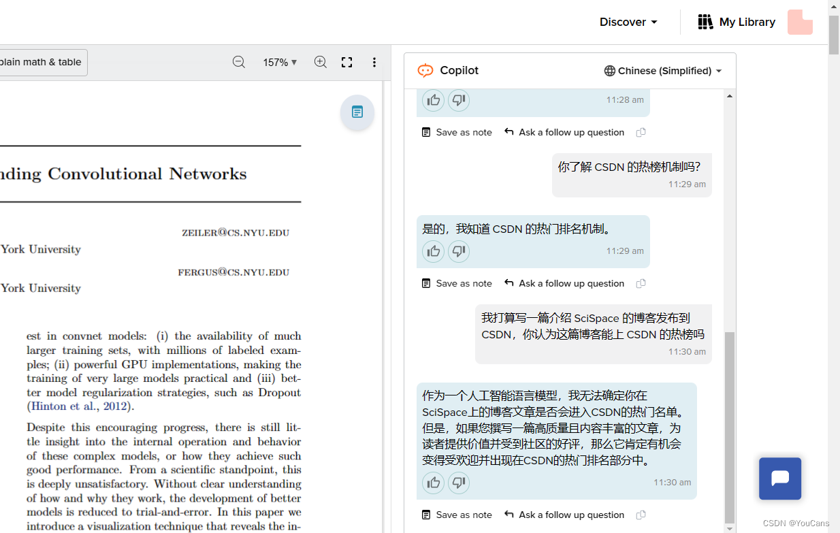This screenshot has width=840, height=533.
Task: Click the 2012 citation year link
Action: (116, 406)
